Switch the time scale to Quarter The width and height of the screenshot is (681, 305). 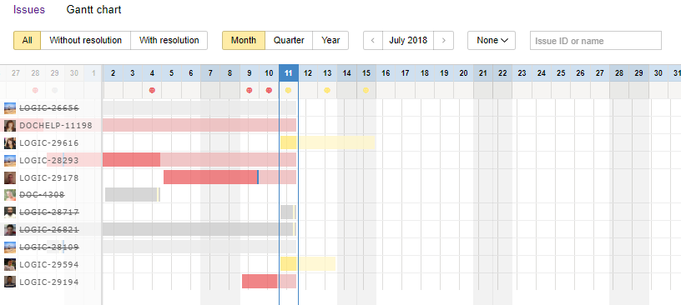coord(289,40)
